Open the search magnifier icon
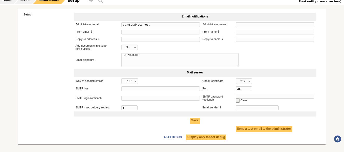 coord(101,1)
